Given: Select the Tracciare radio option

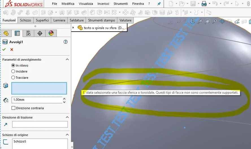Looking at the screenshot, I should [13, 78].
